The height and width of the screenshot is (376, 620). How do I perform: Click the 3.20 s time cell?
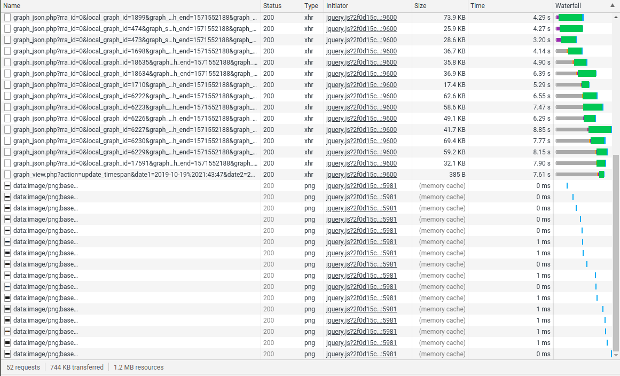click(541, 40)
